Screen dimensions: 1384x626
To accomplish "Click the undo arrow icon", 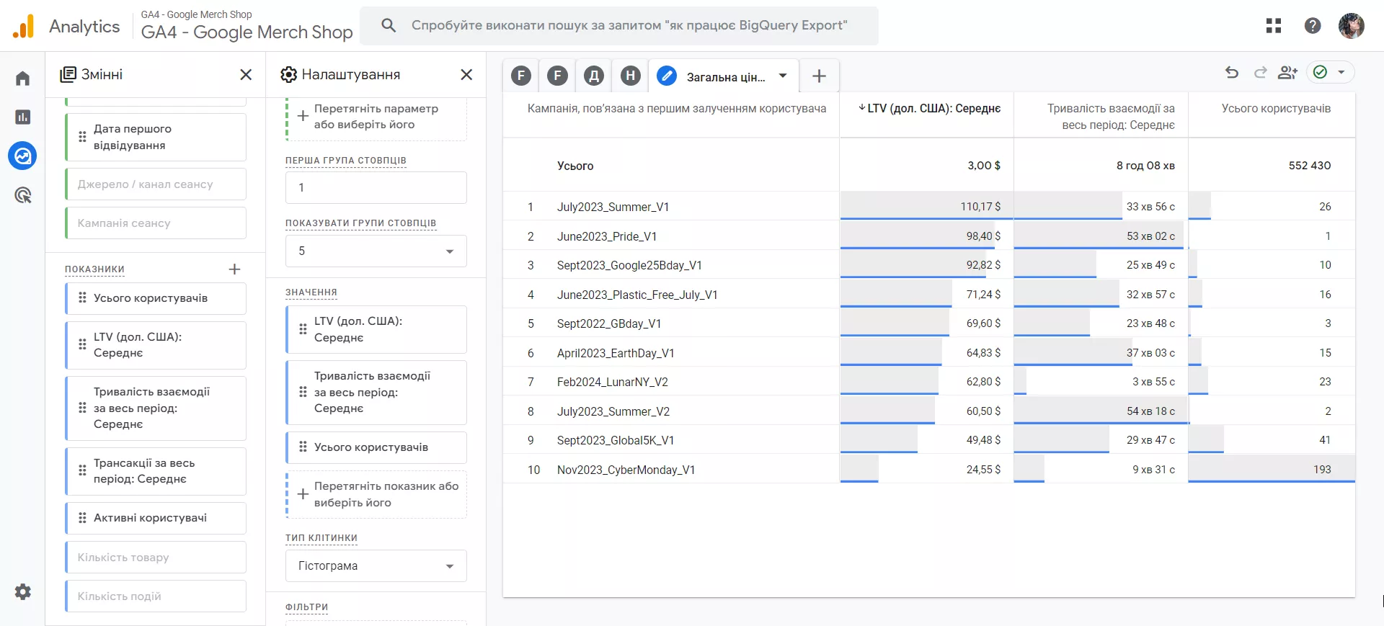I will [1232, 72].
